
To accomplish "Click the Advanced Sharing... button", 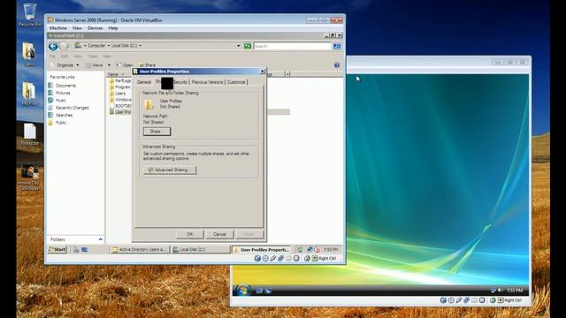I will point(170,170).
